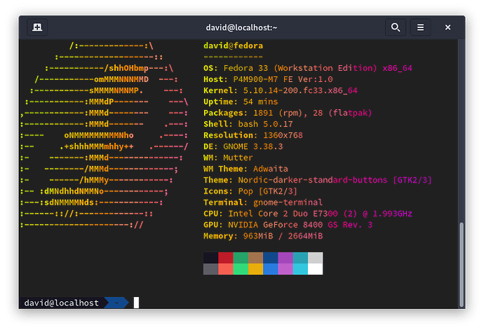Click the Fedora ASCII art logo
Image resolution: width=484 pixels, height=330 pixels.
click(x=104, y=135)
